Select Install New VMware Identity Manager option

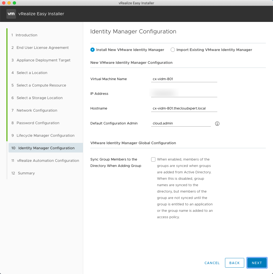(x=93, y=50)
